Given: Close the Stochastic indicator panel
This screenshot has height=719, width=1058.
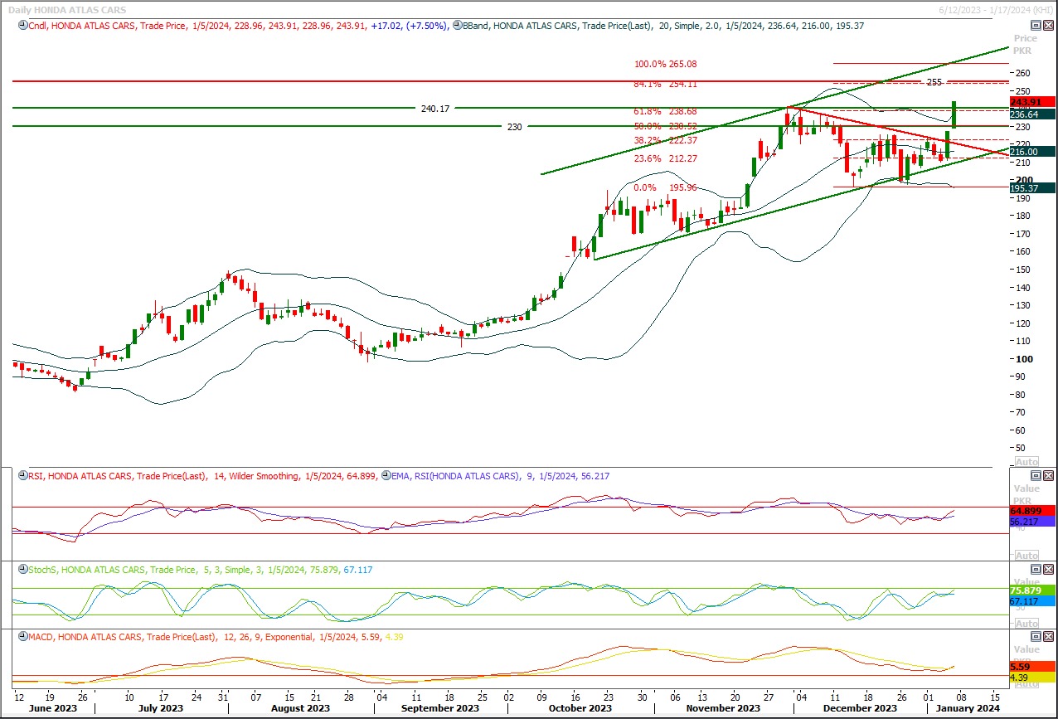Looking at the screenshot, I should pos(1048,570).
